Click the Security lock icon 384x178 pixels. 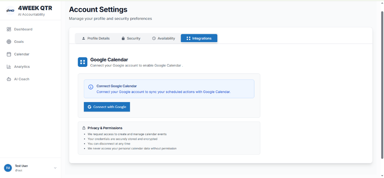[123, 38]
